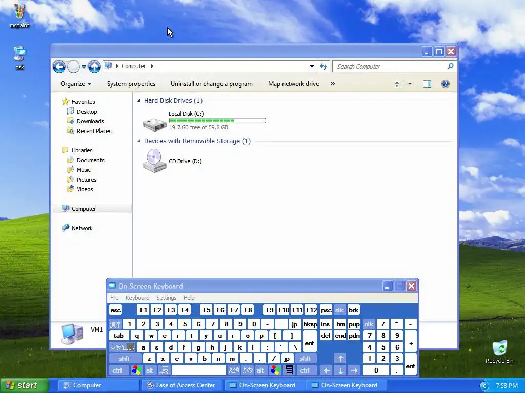The width and height of the screenshot is (525, 393).
Task: Refresh the Computer address bar
Action: tap(324, 66)
